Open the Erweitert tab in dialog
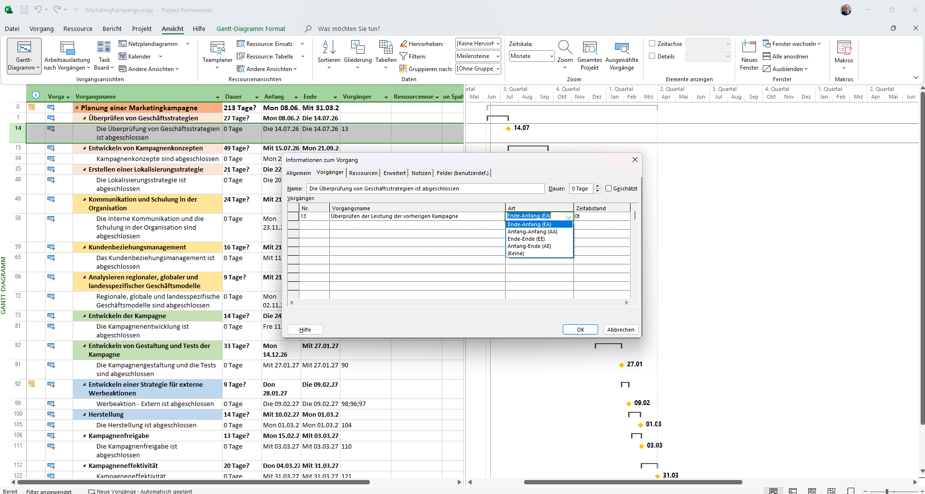Viewport: 925px width, 494px height. click(395, 173)
